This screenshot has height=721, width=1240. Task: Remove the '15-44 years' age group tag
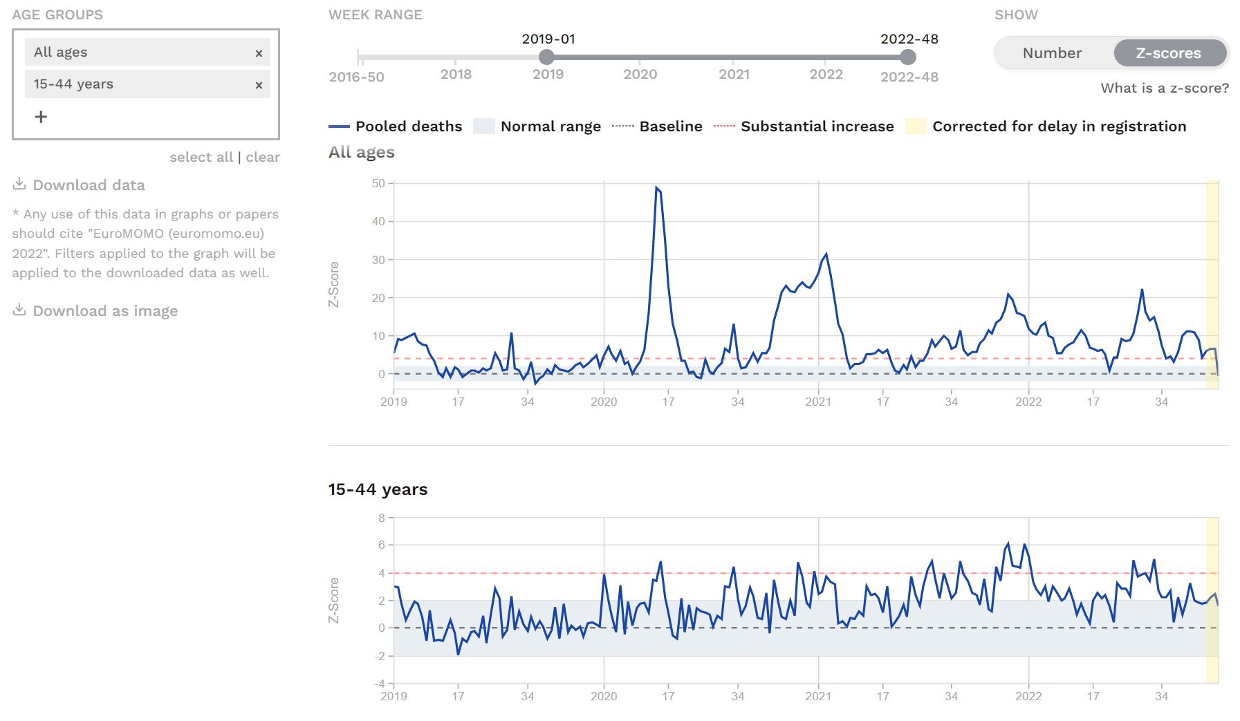pyautogui.click(x=259, y=85)
